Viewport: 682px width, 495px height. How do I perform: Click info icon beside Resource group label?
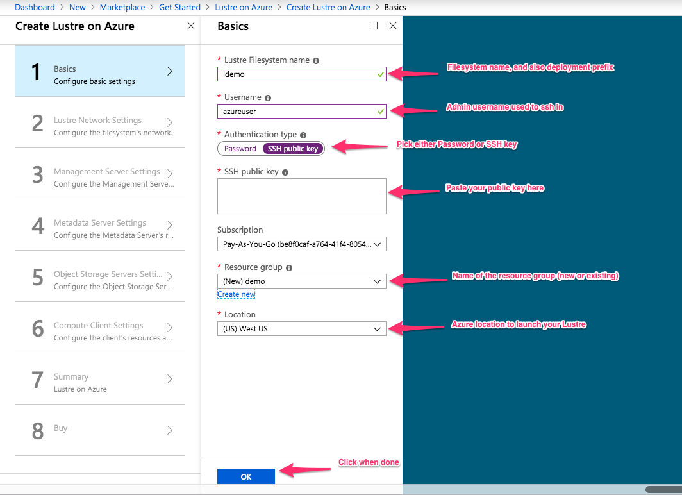point(289,268)
